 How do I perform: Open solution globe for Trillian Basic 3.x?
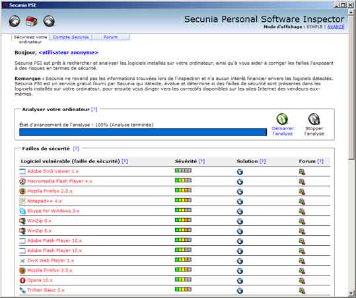click(240, 291)
